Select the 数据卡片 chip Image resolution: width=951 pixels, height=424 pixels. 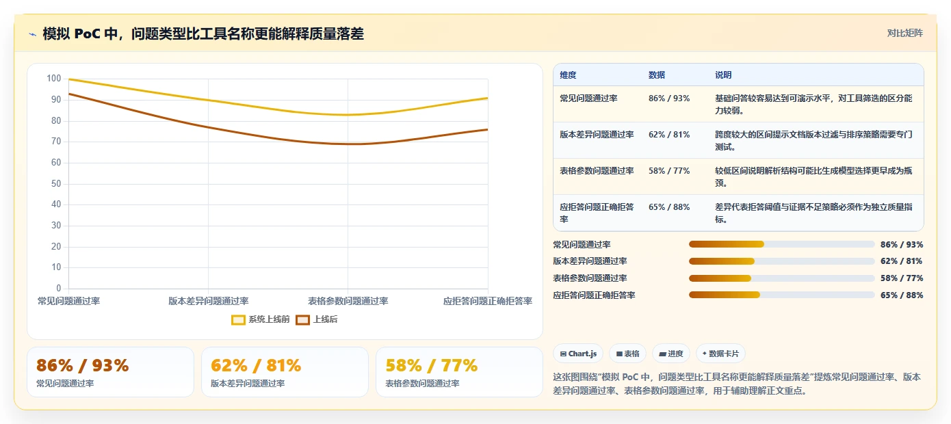coord(720,354)
